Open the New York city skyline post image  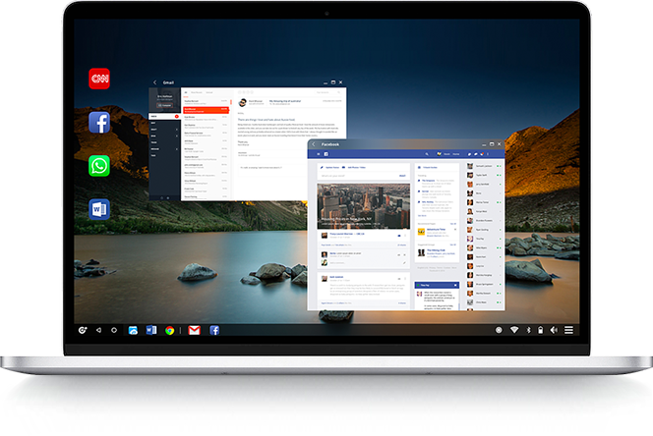coord(360,206)
